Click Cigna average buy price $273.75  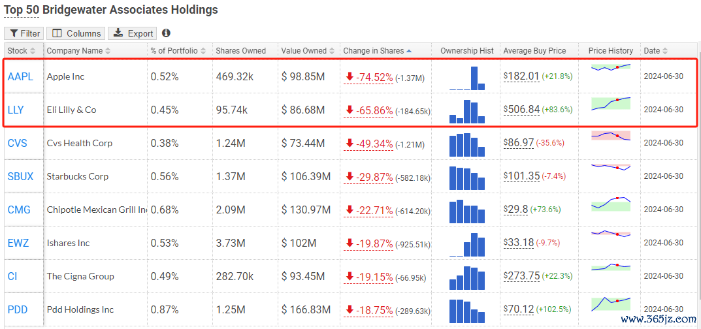point(521,276)
